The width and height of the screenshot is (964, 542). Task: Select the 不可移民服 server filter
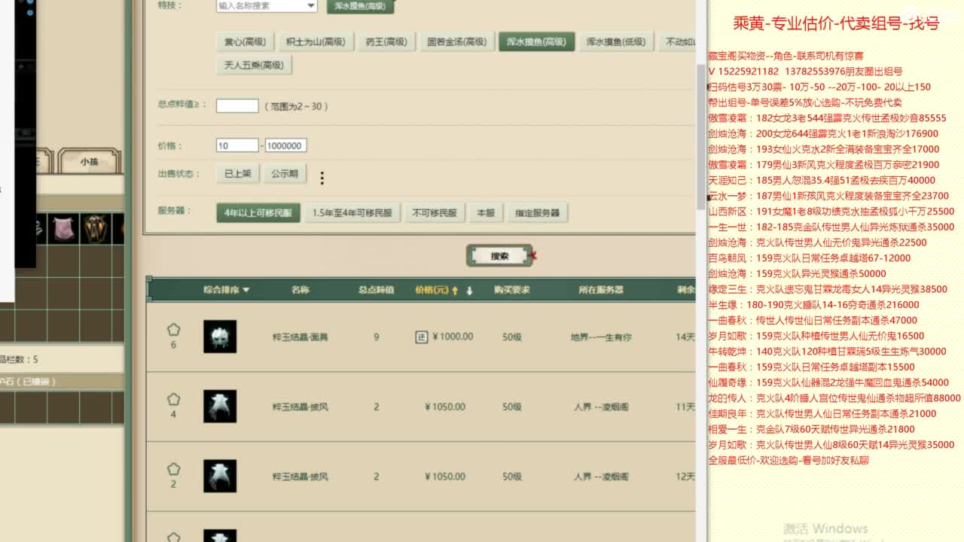click(x=434, y=213)
